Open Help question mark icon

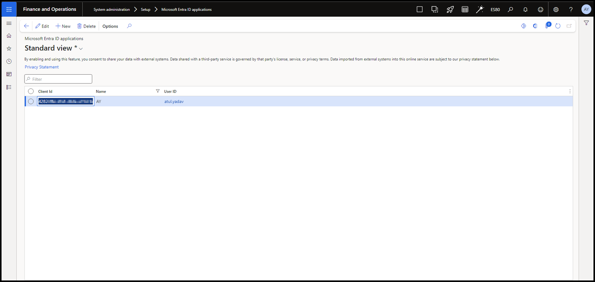[x=571, y=9]
